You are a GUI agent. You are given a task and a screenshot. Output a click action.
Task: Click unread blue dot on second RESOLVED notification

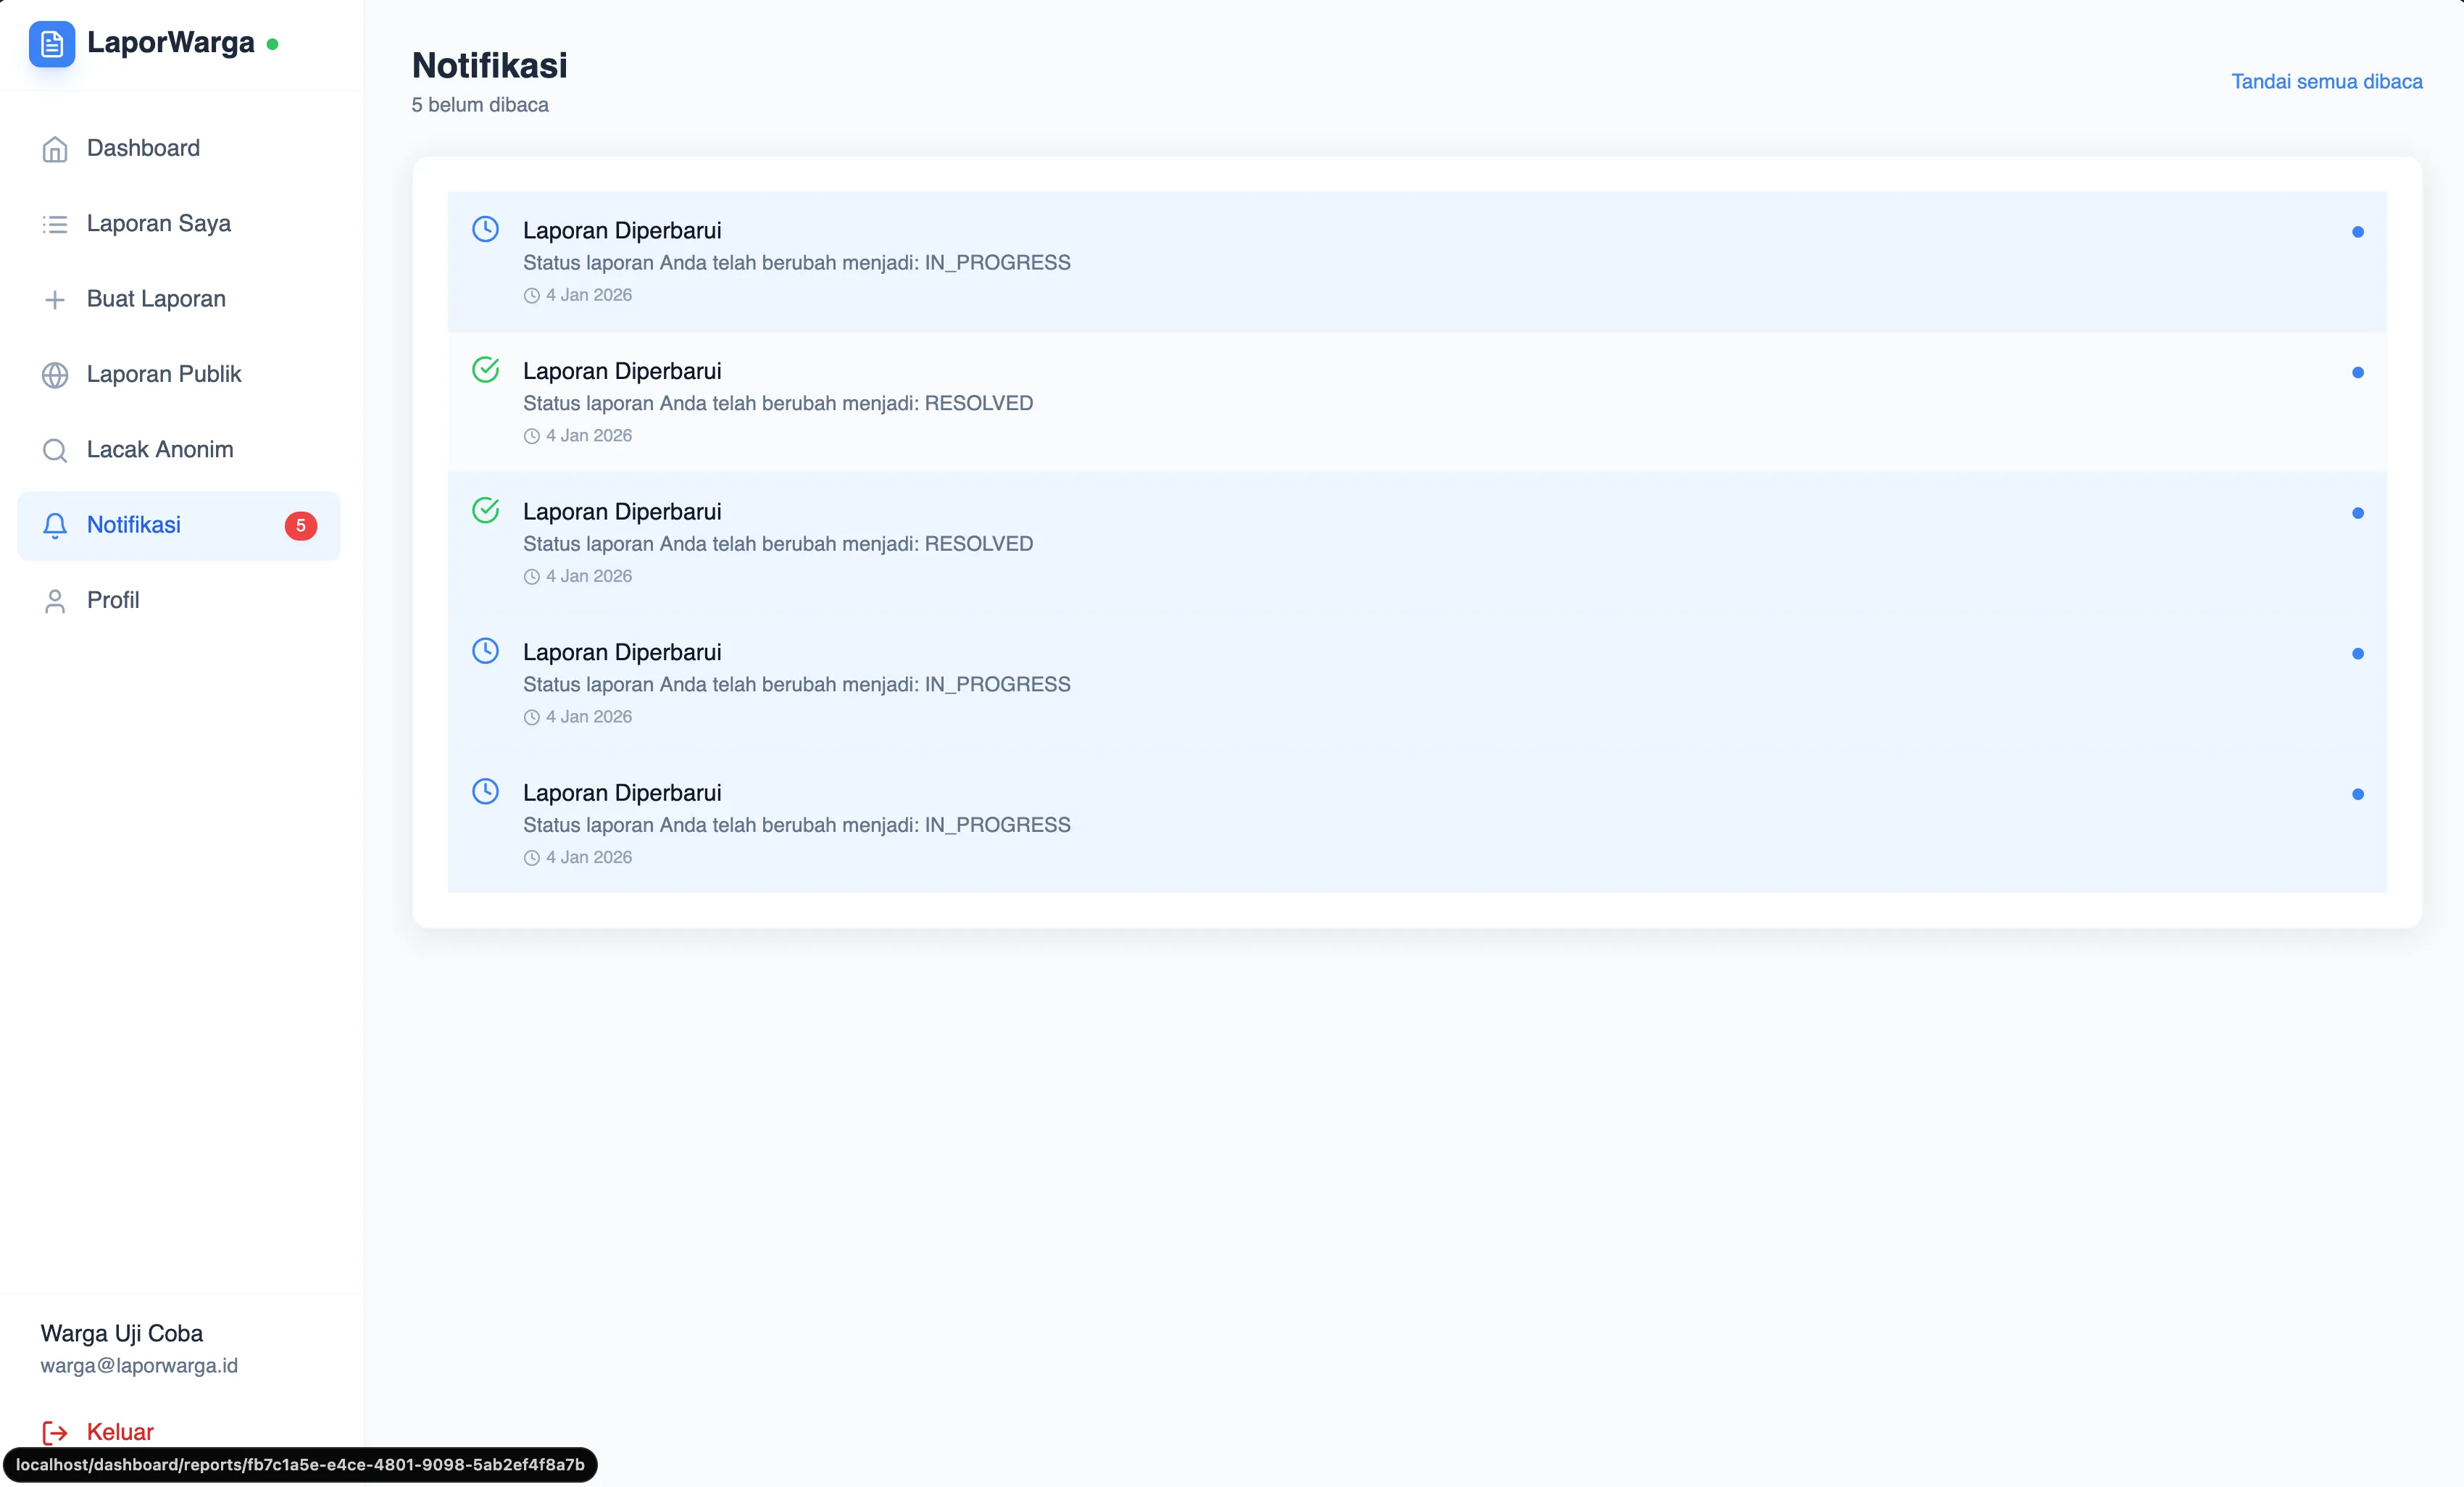coord(2358,512)
